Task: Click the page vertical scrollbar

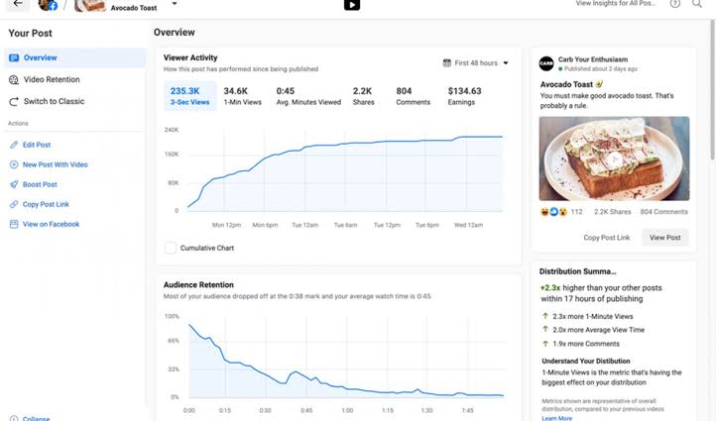Action: (712, 91)
